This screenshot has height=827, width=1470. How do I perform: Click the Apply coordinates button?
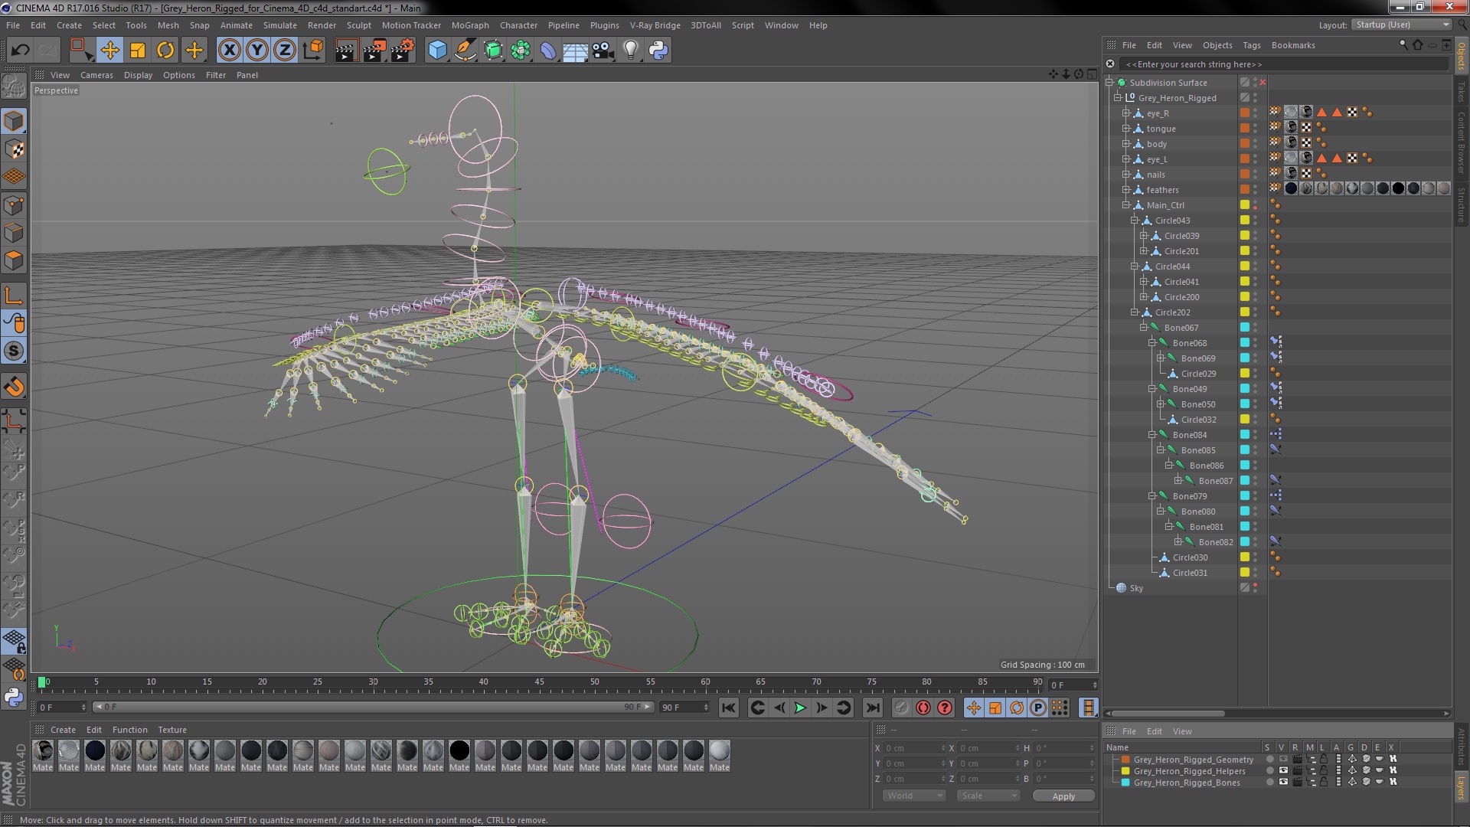coord(1063,796)
